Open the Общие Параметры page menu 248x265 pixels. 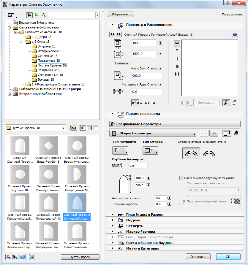click(x=153, y=133)
